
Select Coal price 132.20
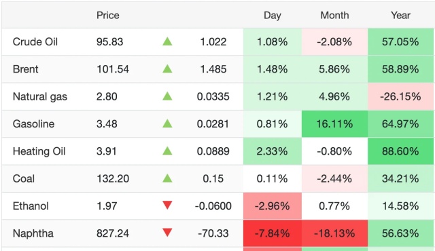(x=113, y=178)
